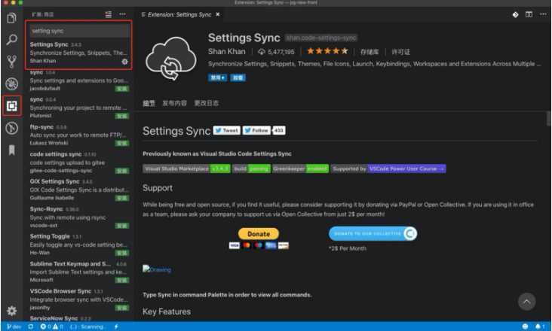This screenshot has width=552, height=331.
Task: Open Source Control view
Action: [x=11, y=62]
